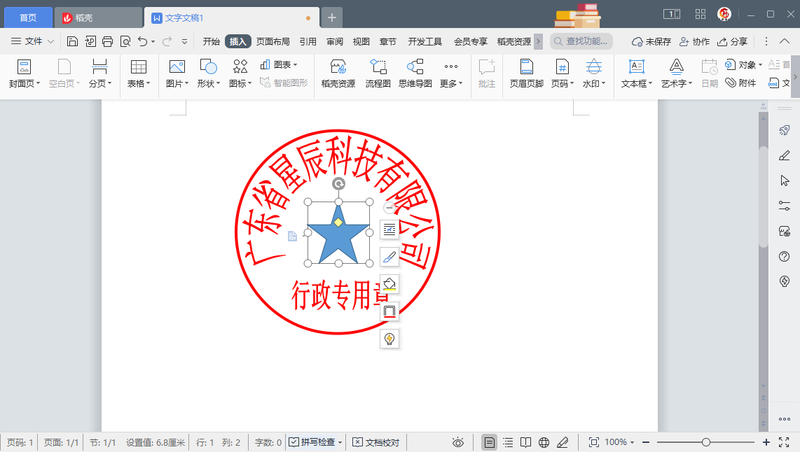Click the save icon in the quick toolbar
The height and width of the screenshot is (452, 800).
[72, 41]
